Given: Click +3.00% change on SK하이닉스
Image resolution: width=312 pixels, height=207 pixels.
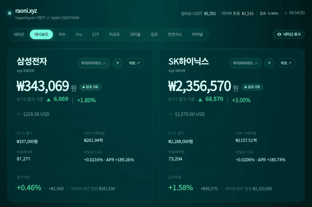Looking at the screenshot, I should coord(241,100).
